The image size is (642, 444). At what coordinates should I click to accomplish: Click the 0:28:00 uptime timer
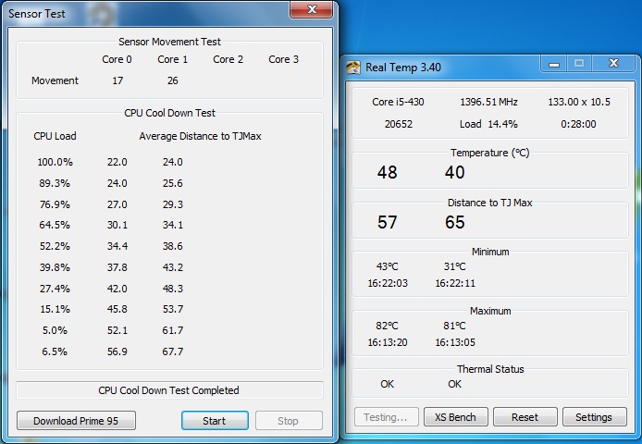pyautogui.click(x=578, y=124)
